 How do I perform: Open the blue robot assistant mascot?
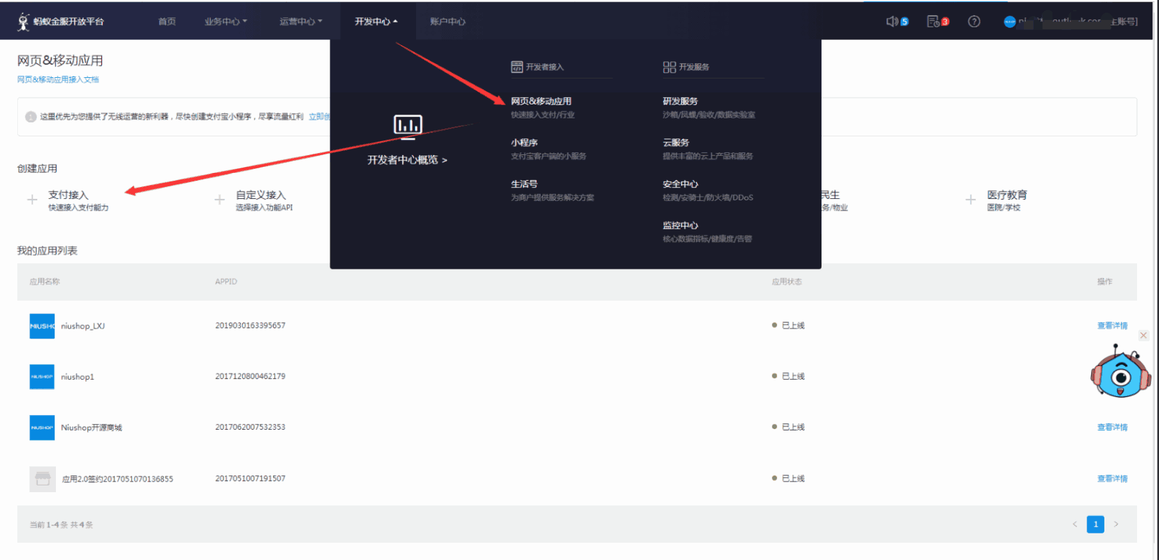tap(1120, 372)
